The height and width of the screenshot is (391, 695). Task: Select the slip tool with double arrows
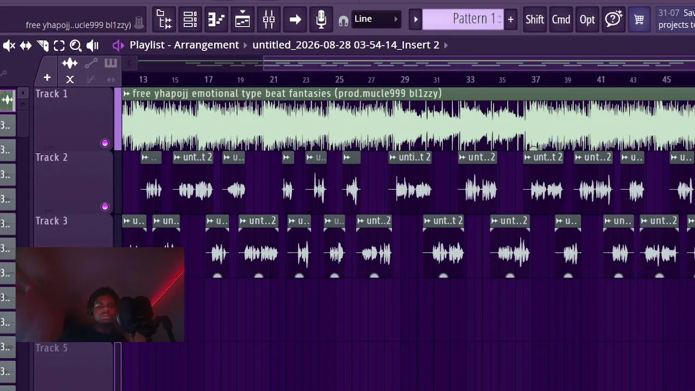26,46
